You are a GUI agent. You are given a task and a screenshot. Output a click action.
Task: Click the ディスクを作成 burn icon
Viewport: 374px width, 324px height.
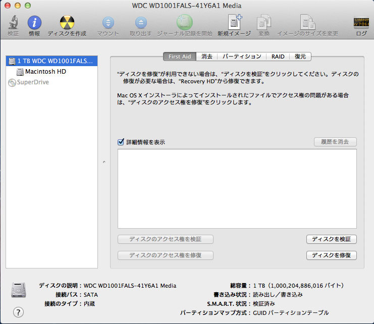click(x=67, y=23)
